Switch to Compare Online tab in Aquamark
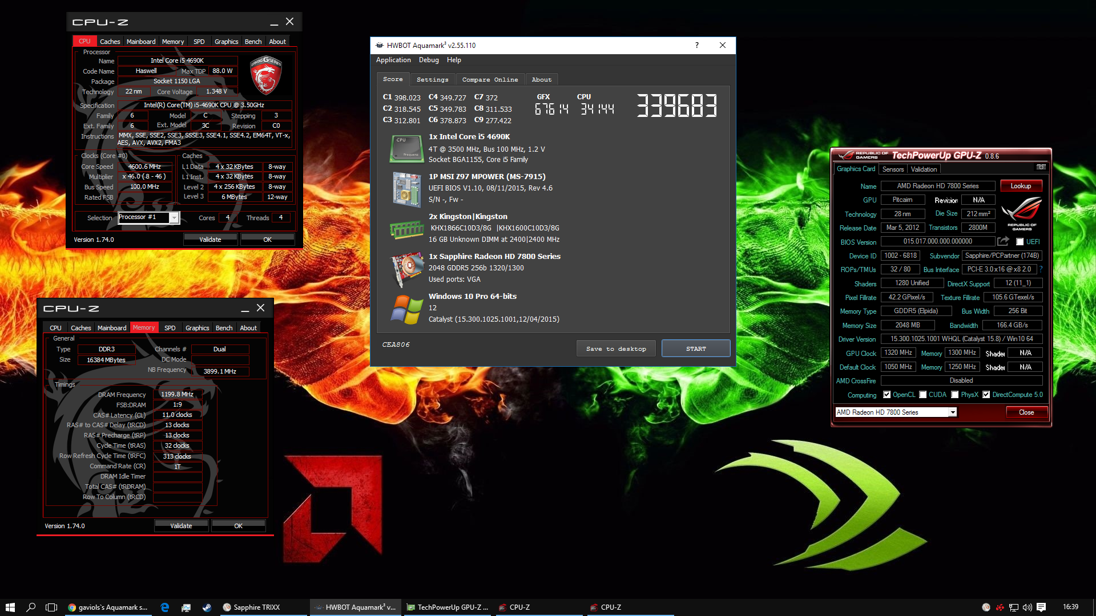 click(490, 80)
